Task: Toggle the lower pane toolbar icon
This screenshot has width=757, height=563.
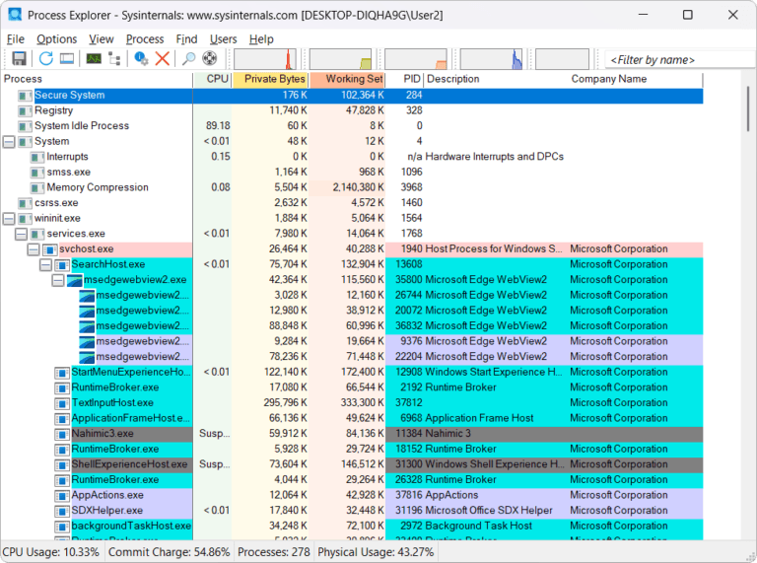Action: point(67,59)
